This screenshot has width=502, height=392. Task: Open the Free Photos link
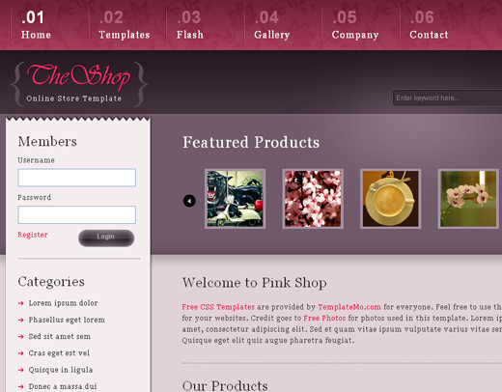(x=324, y=318)
